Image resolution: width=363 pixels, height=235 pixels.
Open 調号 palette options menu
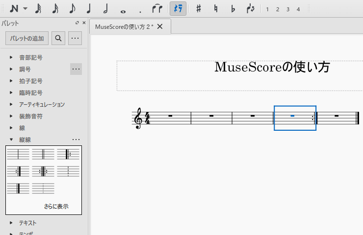click(76, 69)
